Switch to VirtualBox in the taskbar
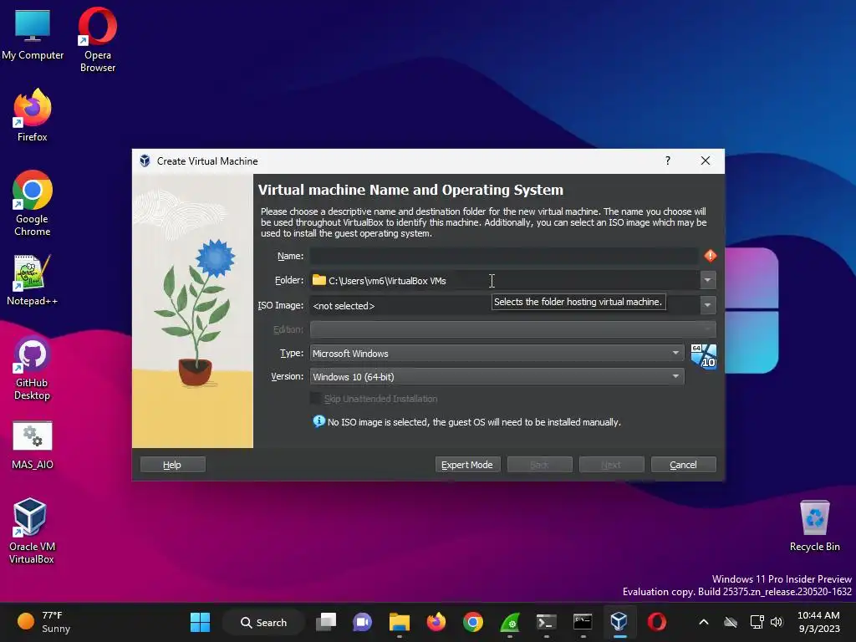 pos(619,622)
